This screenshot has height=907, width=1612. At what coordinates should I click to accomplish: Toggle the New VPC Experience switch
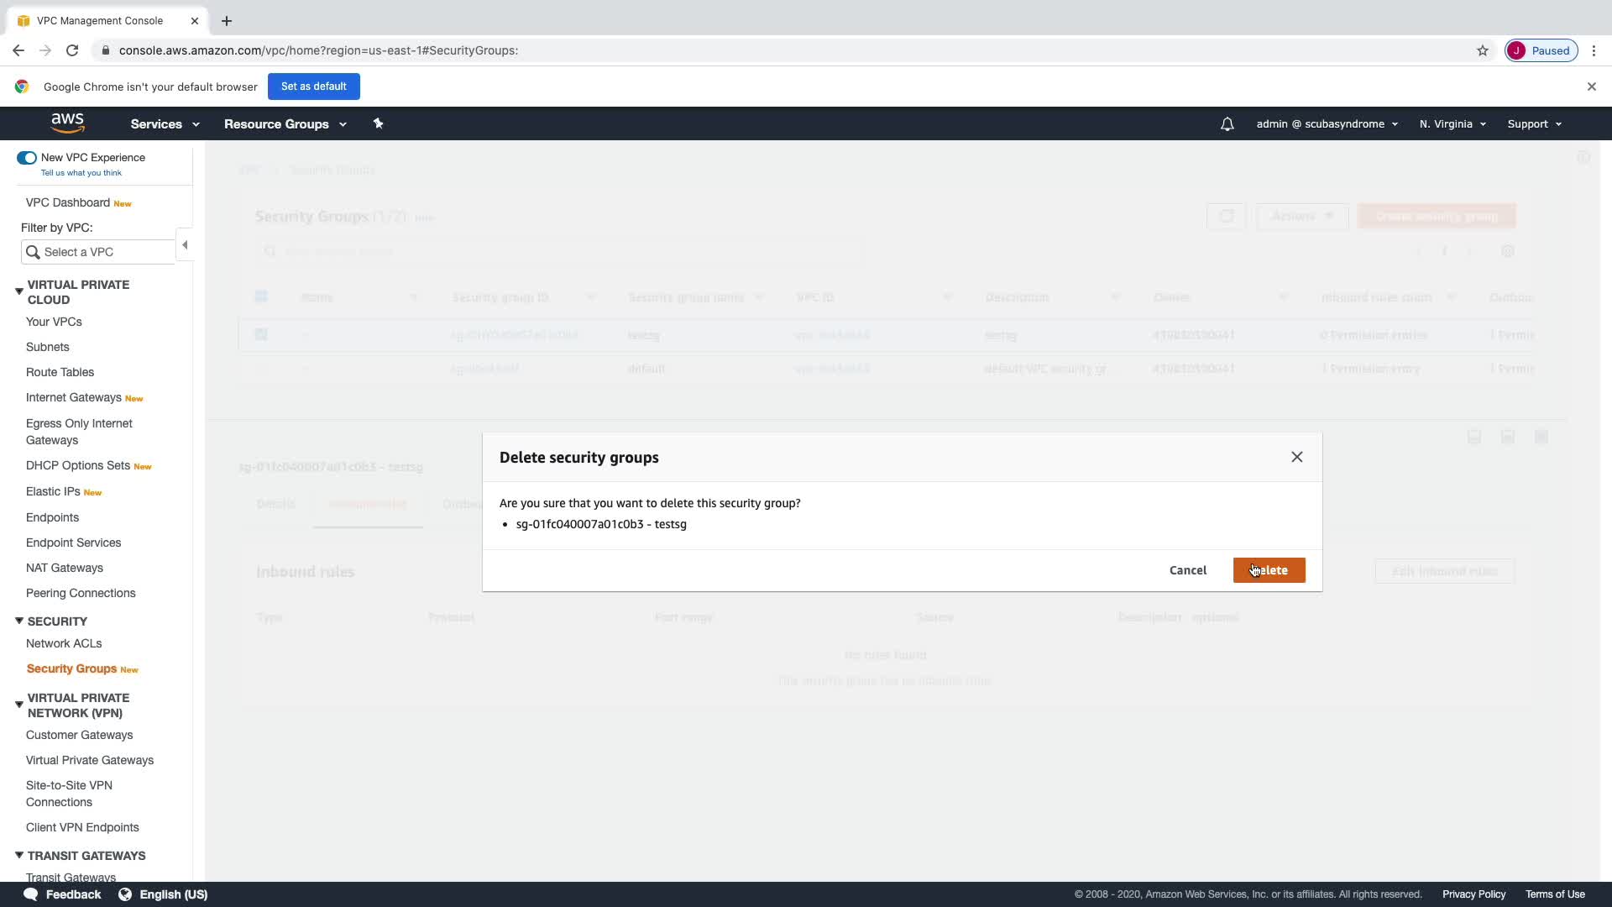tap(27, 158)
